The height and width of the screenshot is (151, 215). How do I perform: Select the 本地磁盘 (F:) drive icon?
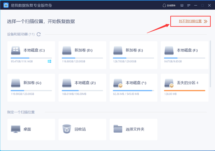click(x=169, y=51)
